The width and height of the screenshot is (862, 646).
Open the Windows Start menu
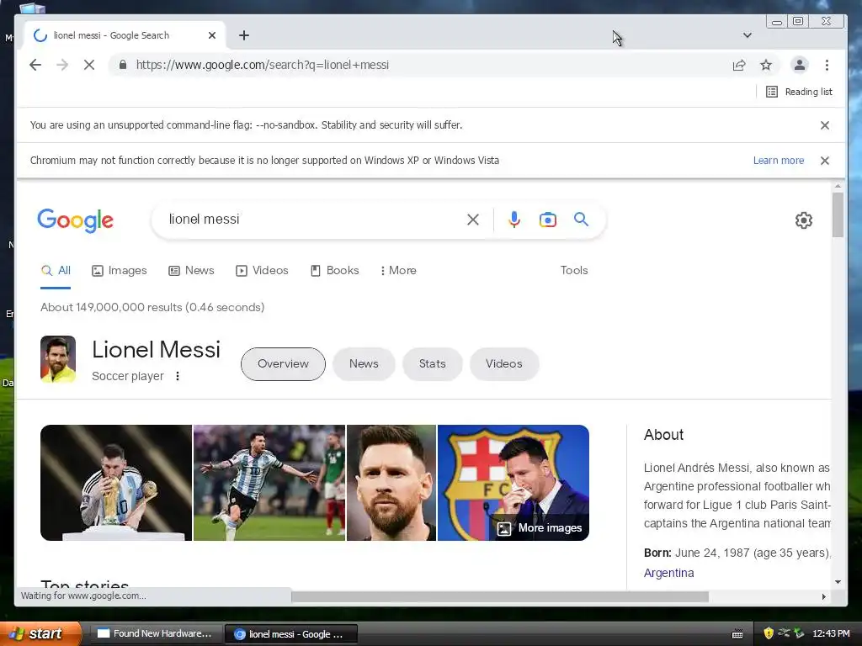point(40,633)
